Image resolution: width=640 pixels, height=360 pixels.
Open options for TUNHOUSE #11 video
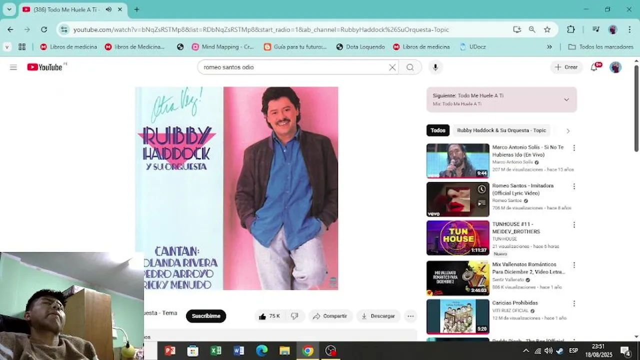(x=574, y=225)
